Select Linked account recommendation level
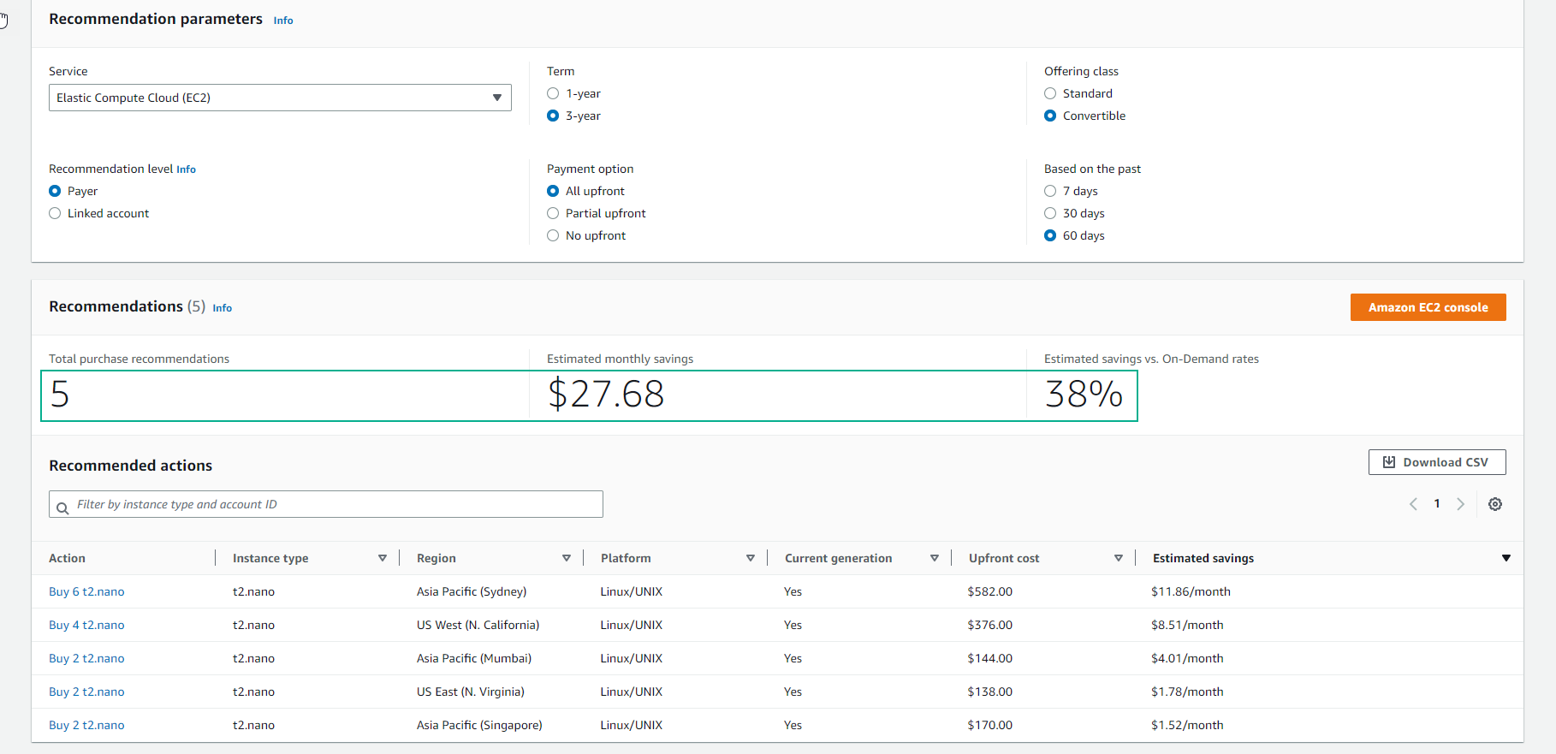Screen dimensions: 1556x754 tap(55, 213)
